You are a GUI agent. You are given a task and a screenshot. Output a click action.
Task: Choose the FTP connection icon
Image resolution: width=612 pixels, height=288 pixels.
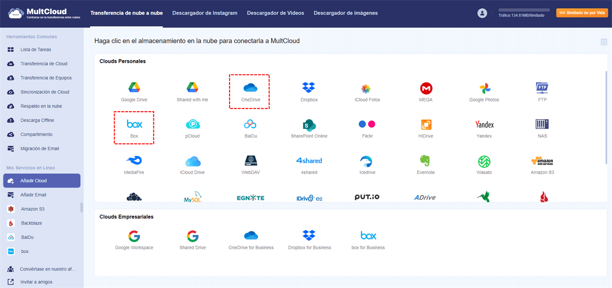[x=542, y=91]
